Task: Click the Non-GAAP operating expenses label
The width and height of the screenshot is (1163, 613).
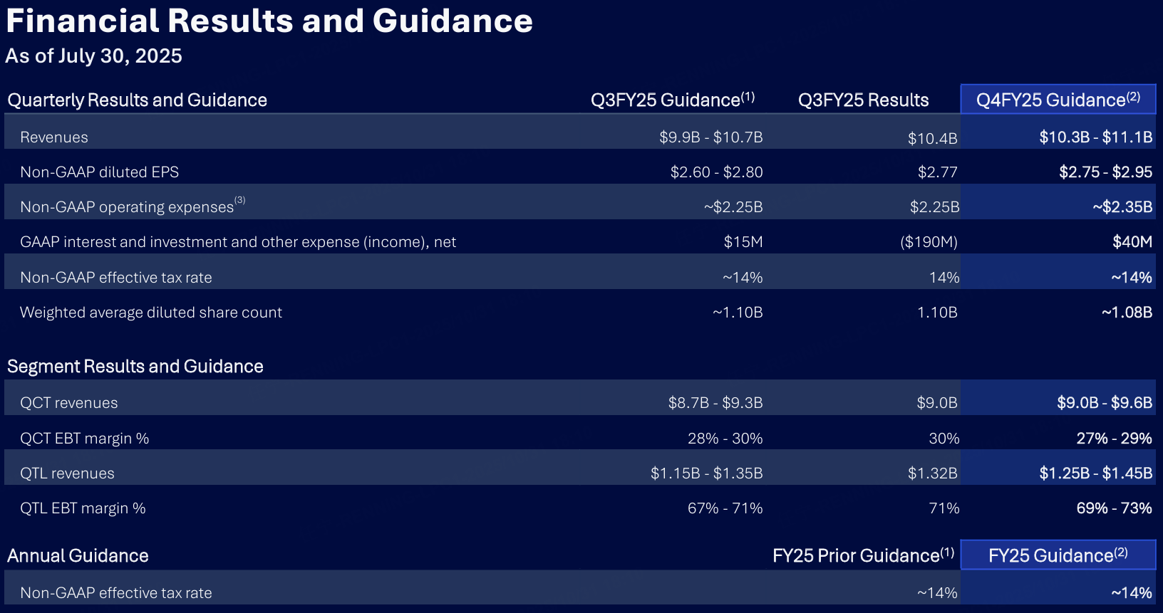Action: pos(127,207)
